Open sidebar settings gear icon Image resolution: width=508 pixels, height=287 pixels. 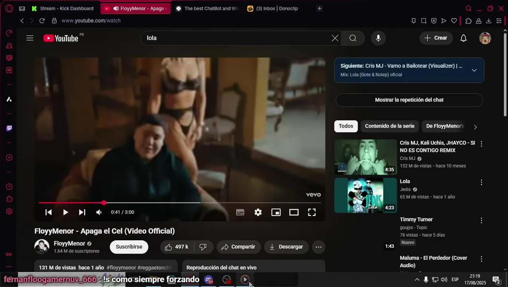pyautogui.click(x=9, y=211)
